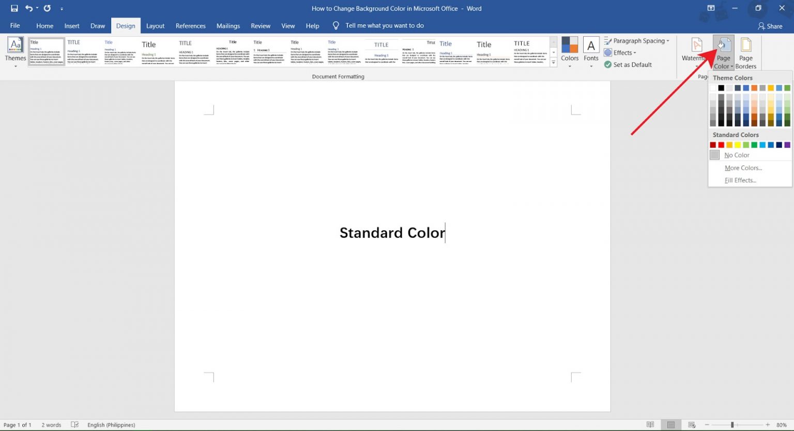Open the proofing check icon in status bar

click(x=75, y=425)
